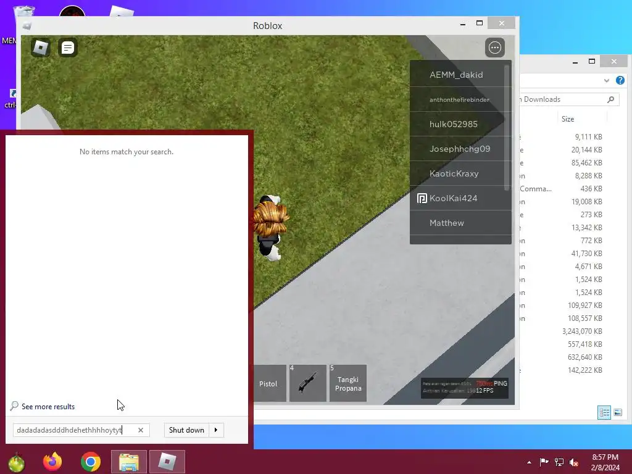
Task: Clear the Start menu search text
Action: [x=141, y=430]
